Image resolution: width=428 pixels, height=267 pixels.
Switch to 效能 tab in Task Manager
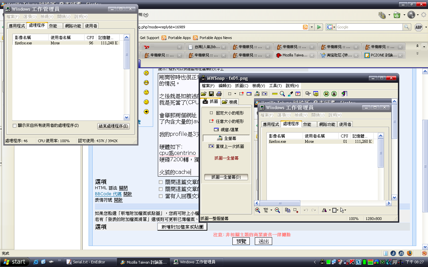pos(53,26)
